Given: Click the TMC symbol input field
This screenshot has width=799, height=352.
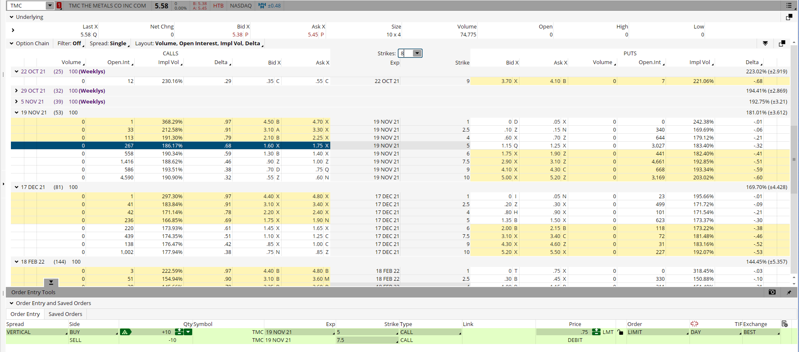Looking at the screenshot, I should tap(26, 5).
